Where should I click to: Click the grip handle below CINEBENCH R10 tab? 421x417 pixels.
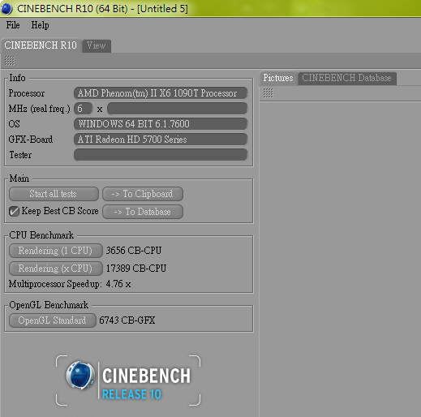(x=10, y=61)
